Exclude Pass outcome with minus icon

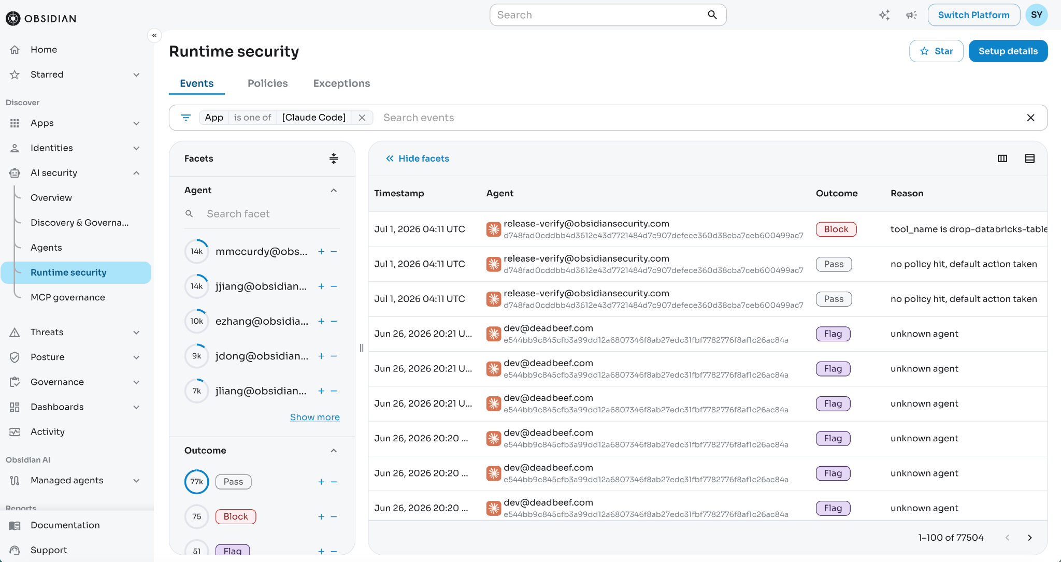tap(334, 482)
